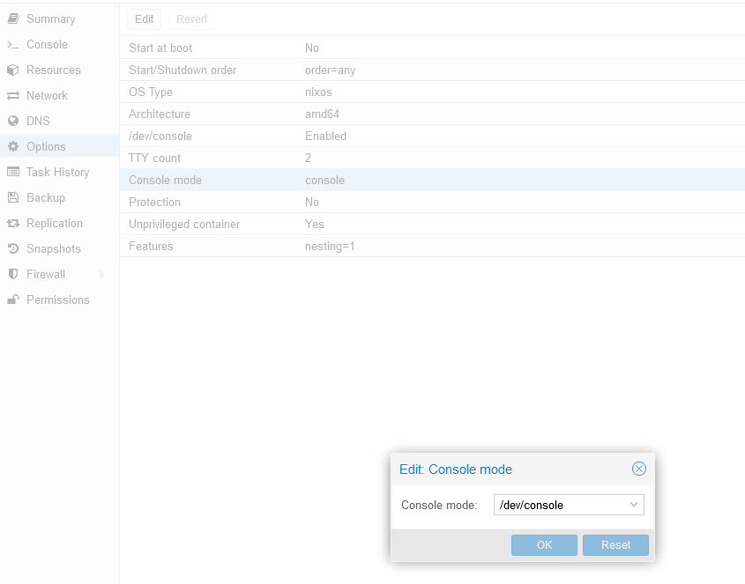
Task: Open the Summary panel
Action: [x=48, y=18]
